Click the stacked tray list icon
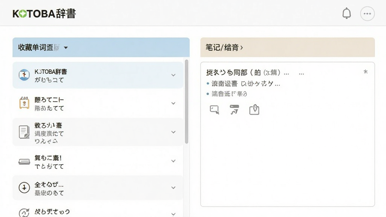The image size is (386, 217). (x=24, y=162)
